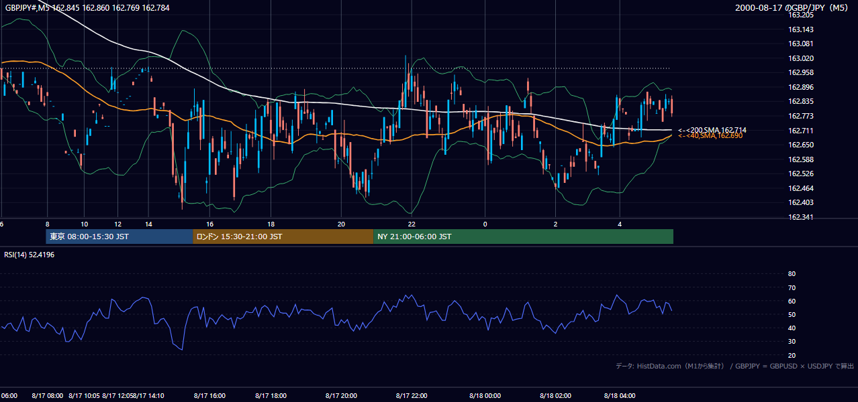The image size is (858, 402).
Task: Select the 200 SMA 162.714 label
Action: (712, 129)
